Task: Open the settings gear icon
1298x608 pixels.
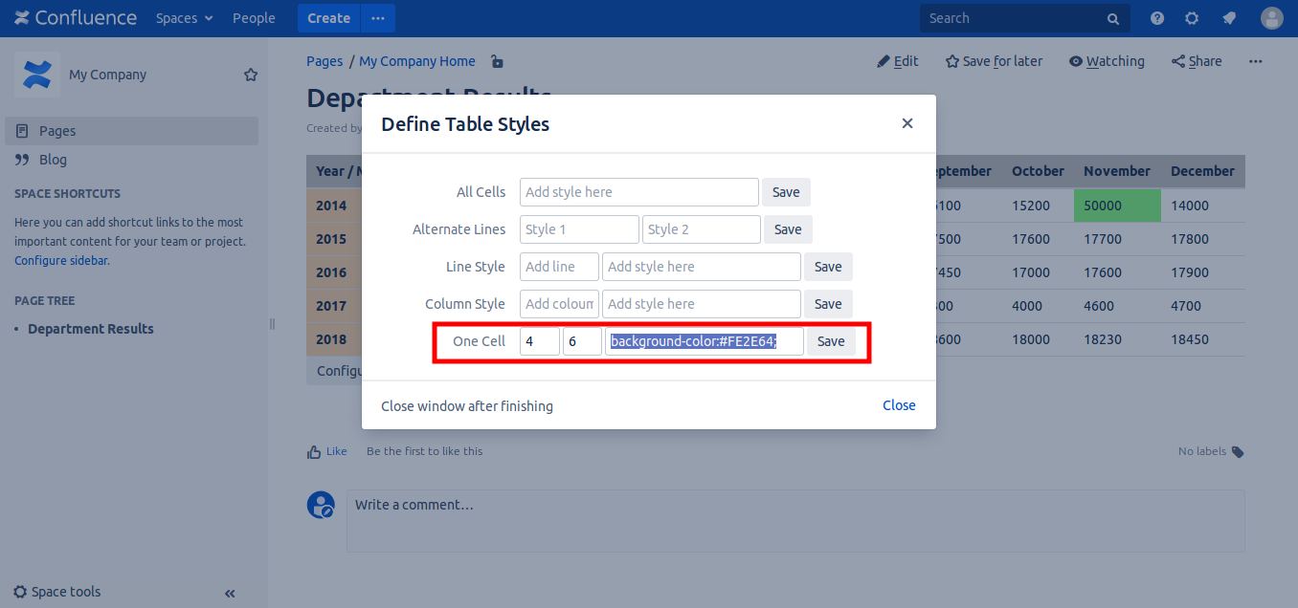Action: (x=1192, y=18)
